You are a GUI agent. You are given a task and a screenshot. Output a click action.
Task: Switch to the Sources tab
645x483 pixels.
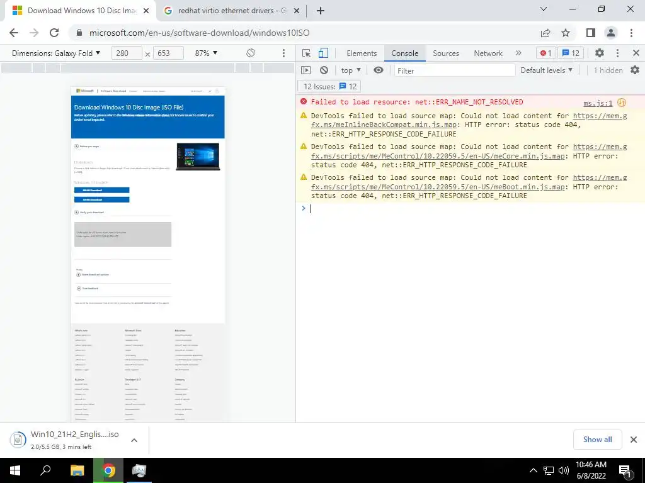click(x=445, y=53)
